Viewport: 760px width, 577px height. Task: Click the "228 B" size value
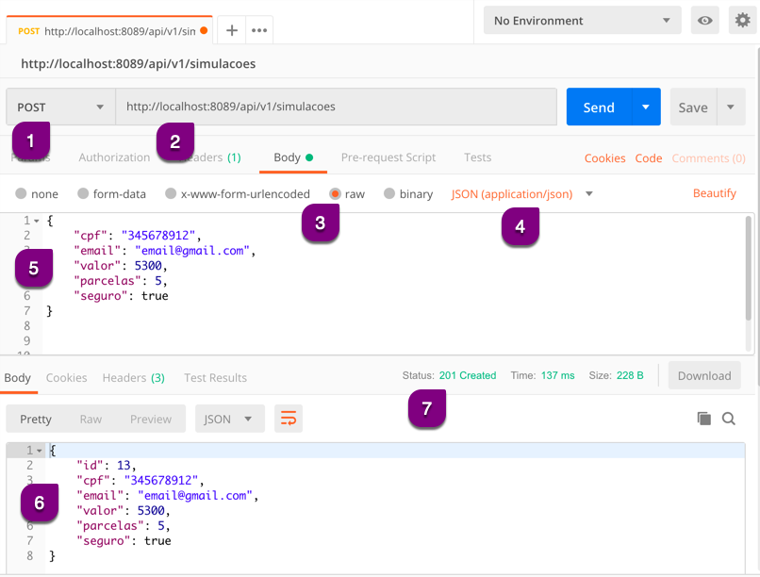pos(630,375)
